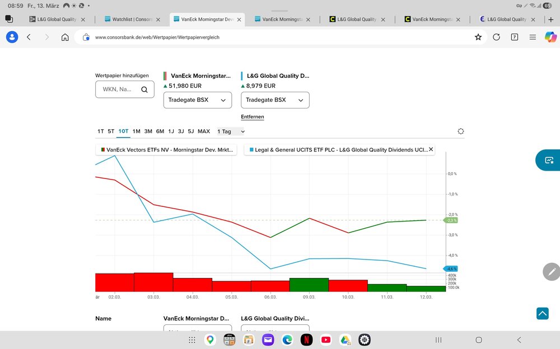Launch the Copilot icon in toolbar
The width and height of the screenshot is (560, 349).
click(x=550, y=37)
